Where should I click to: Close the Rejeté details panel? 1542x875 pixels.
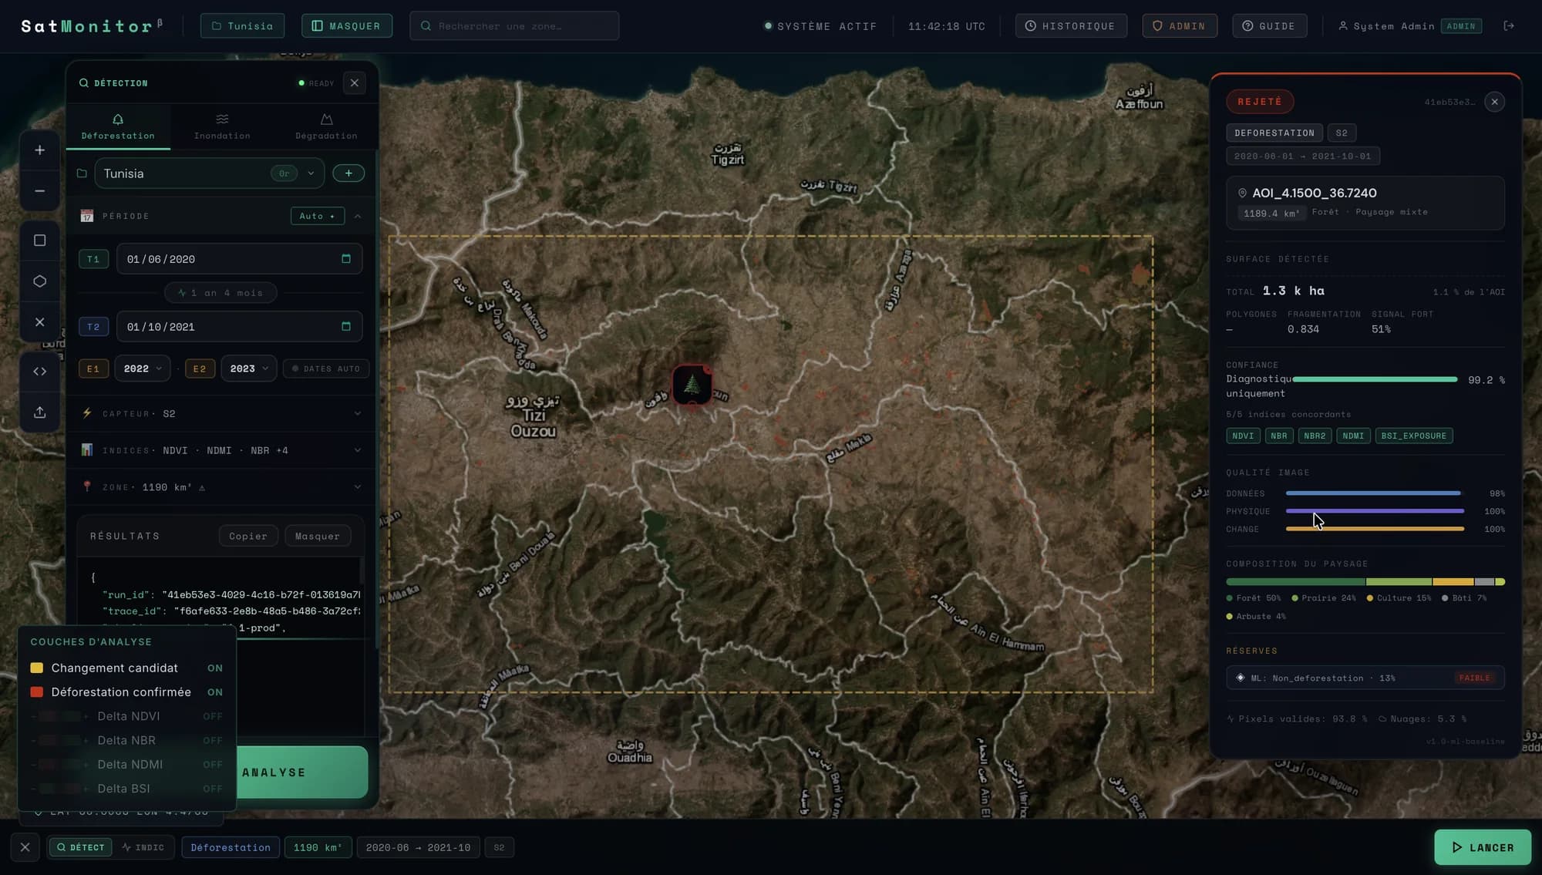(x=1494, y=102)
